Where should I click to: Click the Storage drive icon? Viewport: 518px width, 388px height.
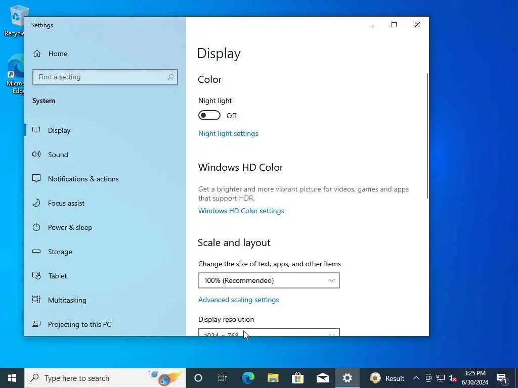coord(36,252)
